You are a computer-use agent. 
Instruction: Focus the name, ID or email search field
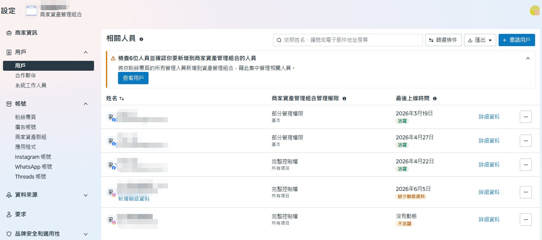[x=348, y=40]
